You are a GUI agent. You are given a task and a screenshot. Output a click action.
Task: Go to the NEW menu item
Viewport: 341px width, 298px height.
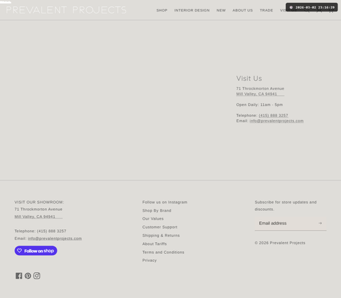[x=221, y=10]
